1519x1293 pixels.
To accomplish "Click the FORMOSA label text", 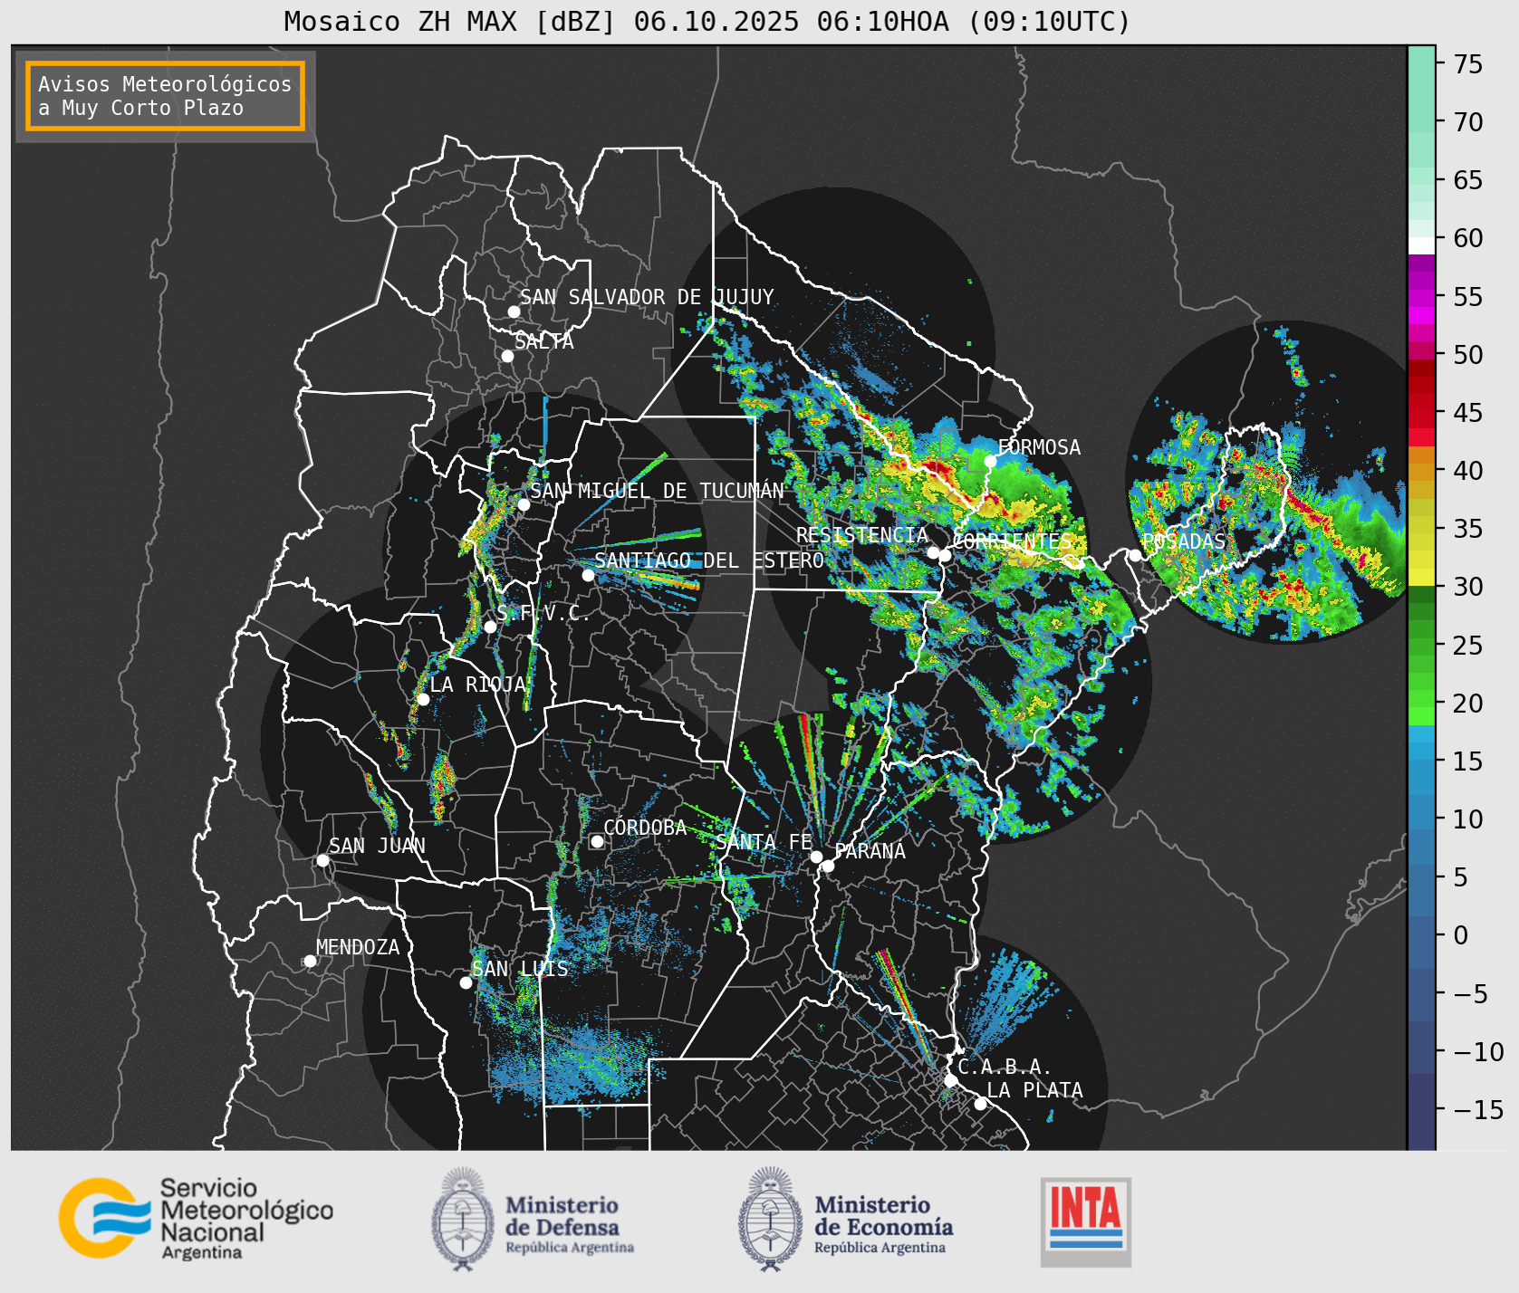I will click(x=1039, y=447).
